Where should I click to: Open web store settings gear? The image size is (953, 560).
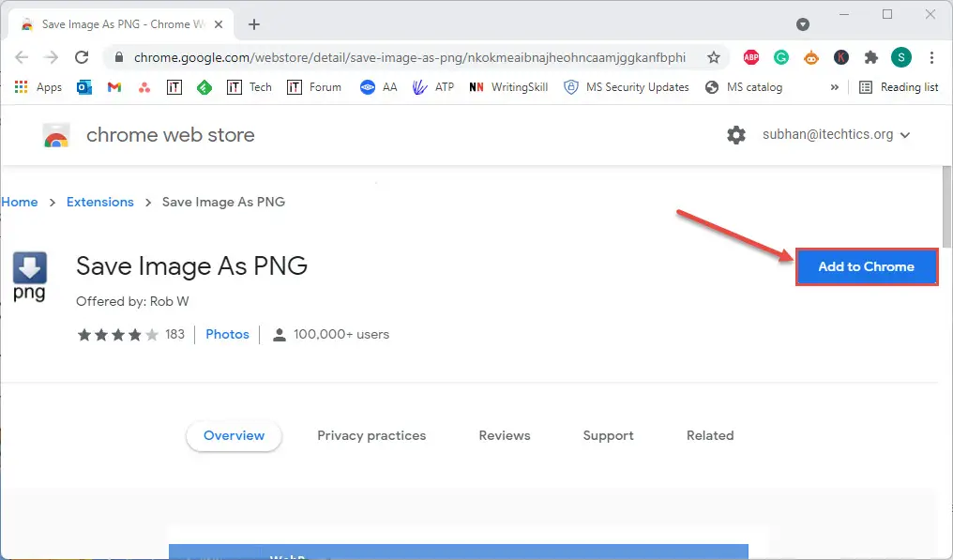736,134
